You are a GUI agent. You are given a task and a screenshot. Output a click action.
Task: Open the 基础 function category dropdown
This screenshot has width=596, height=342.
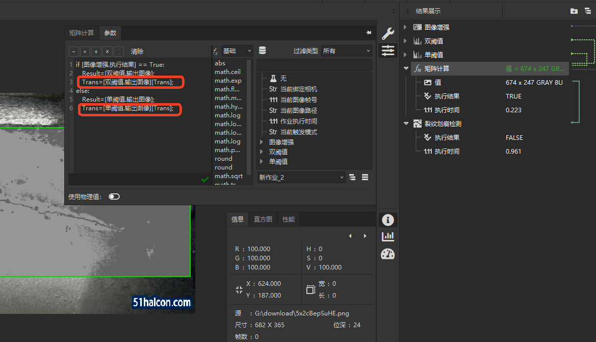237,51
